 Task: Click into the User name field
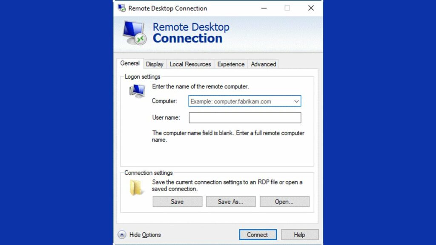point(245,118)
